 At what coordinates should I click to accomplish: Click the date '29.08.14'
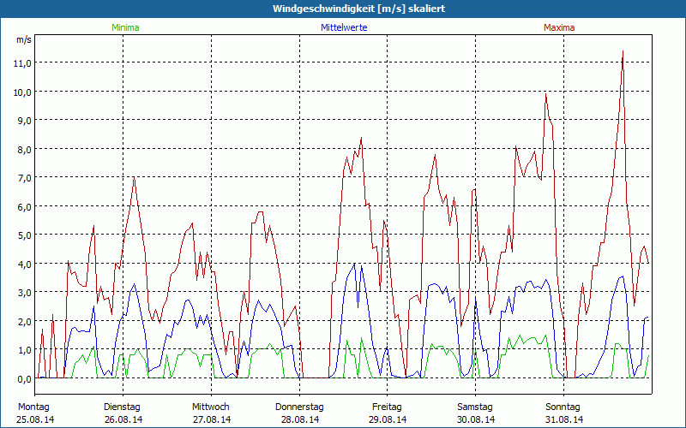(388, 419)
